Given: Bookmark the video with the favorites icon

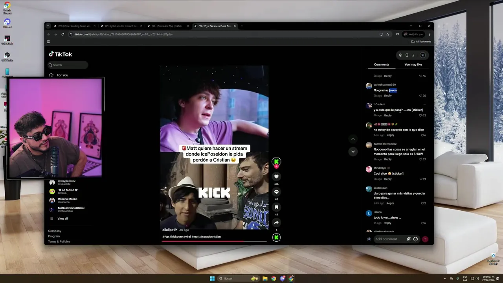Looking at the screenshot, I should 276,207.
